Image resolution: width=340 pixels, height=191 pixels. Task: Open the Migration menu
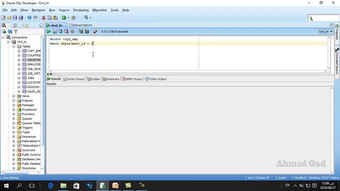pyautogui.click(x=99, y=10)
